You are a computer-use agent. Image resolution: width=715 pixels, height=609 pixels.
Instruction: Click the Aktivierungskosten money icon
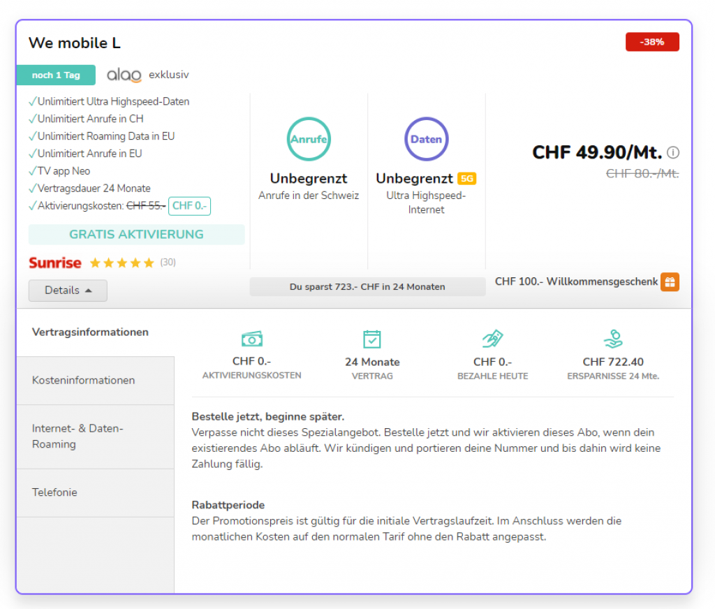251,339
